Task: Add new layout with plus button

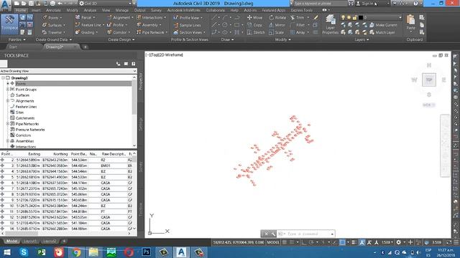Action: 64,241
